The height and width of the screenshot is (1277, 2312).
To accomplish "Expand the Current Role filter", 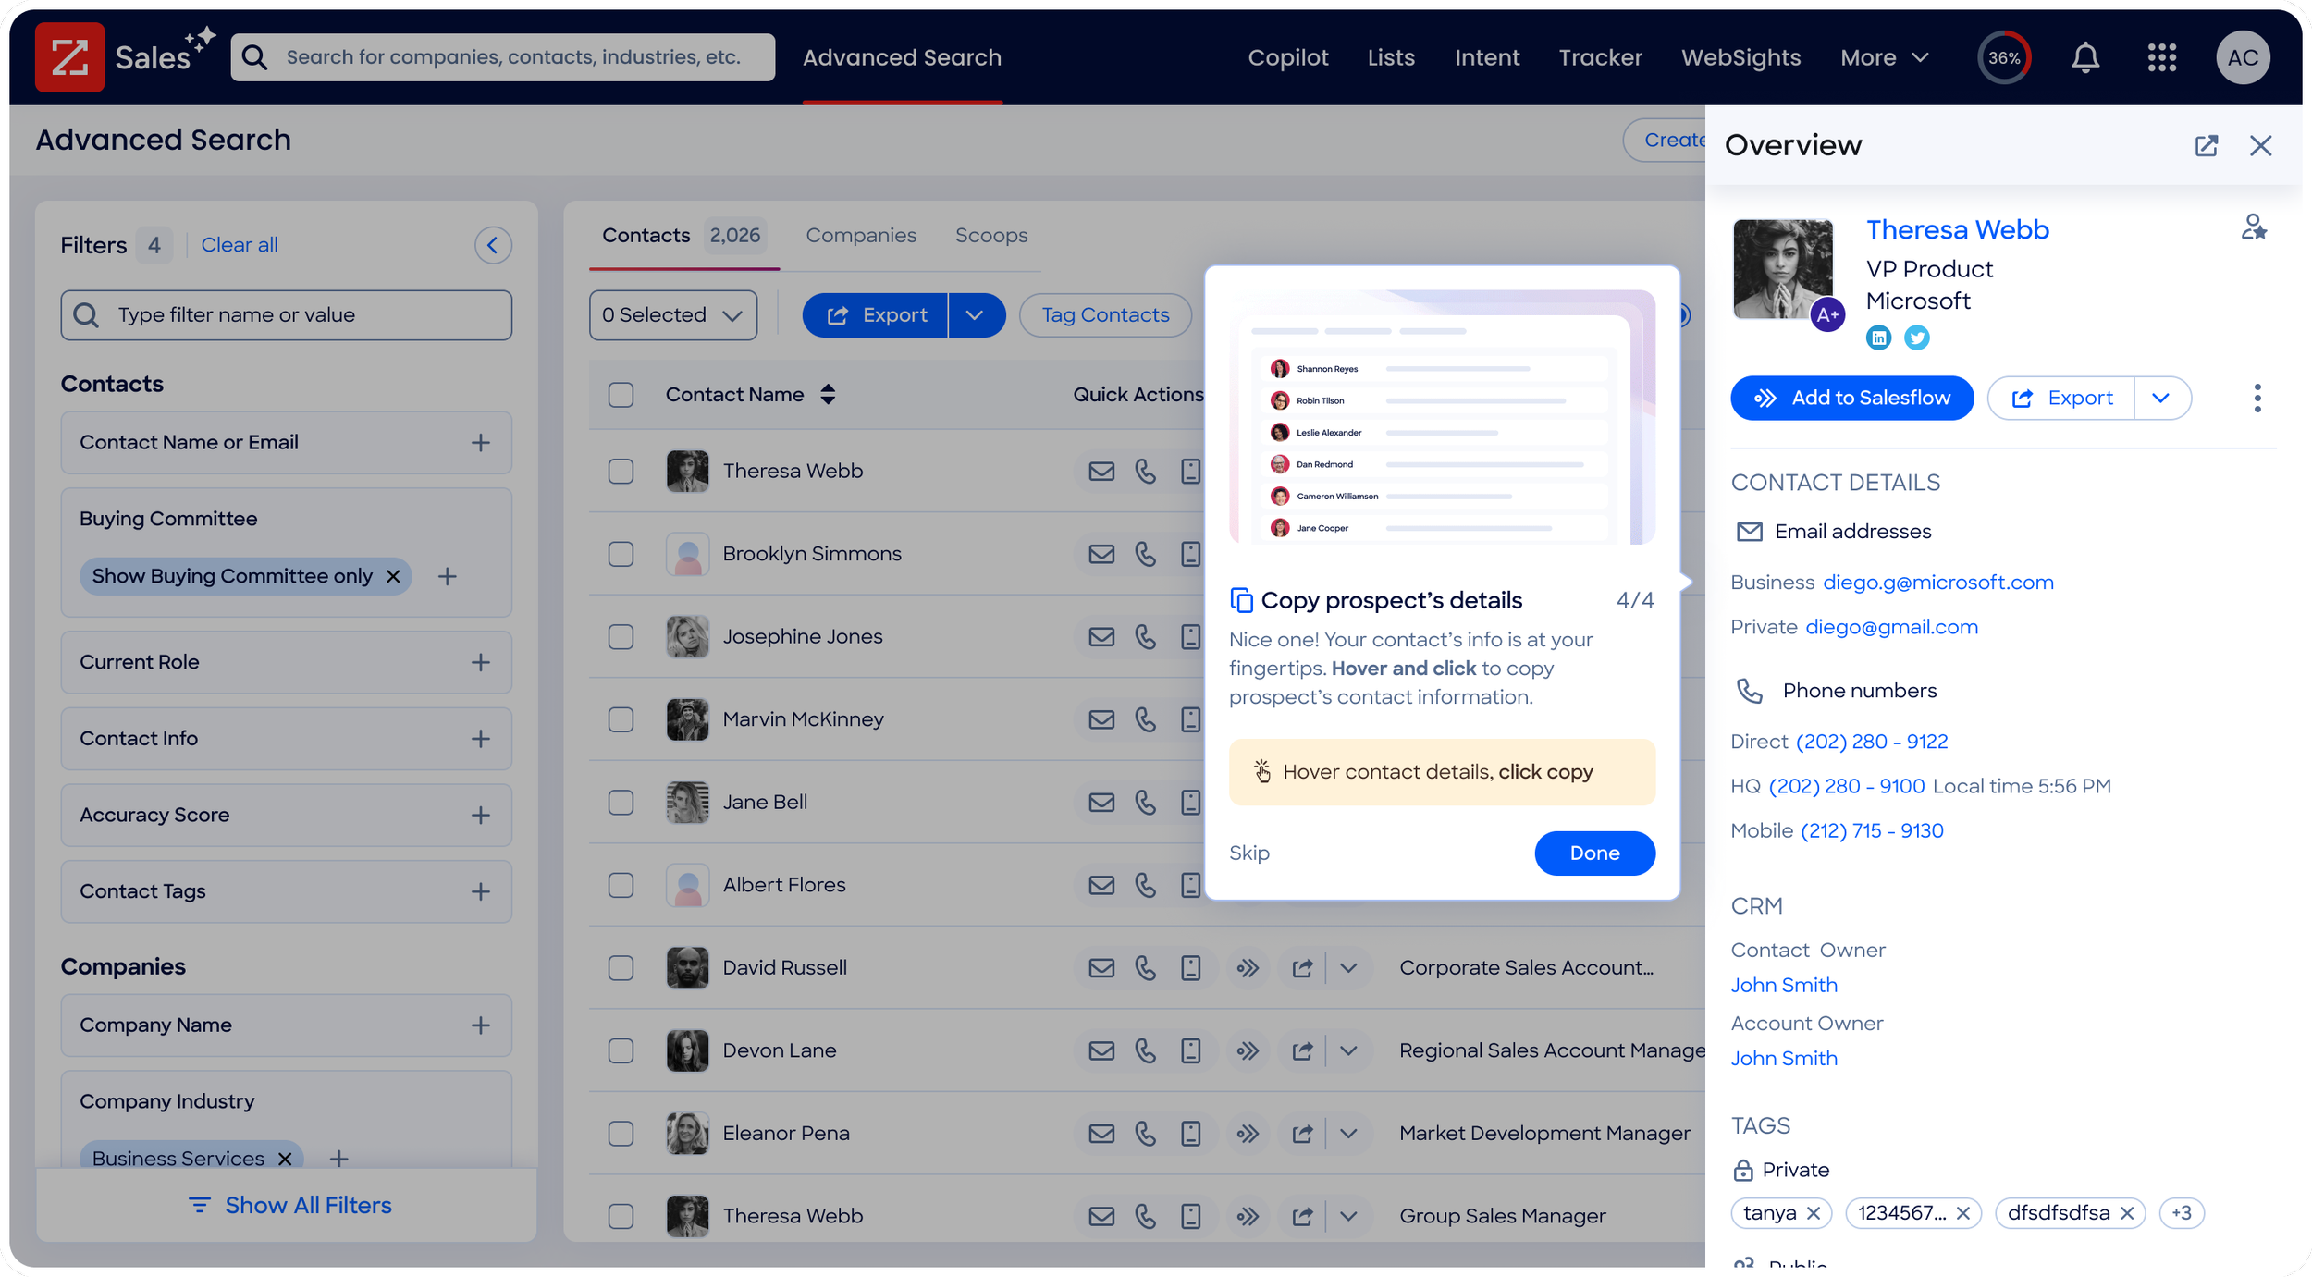I will click(480, 662).
